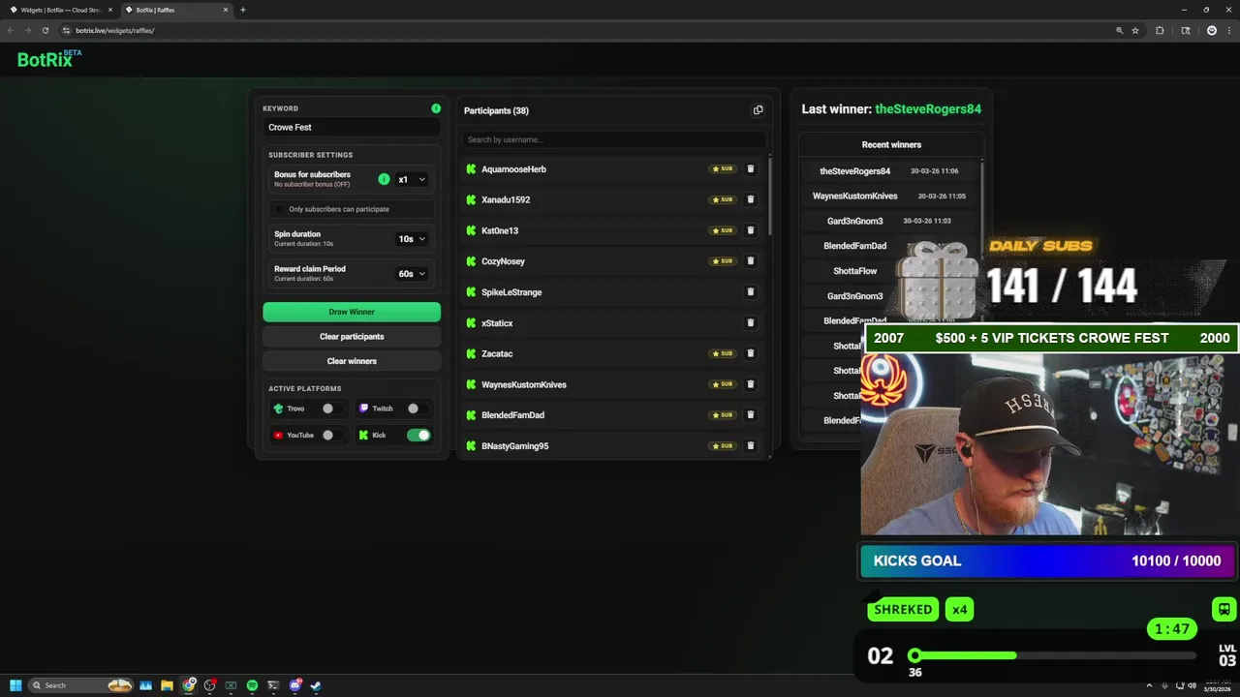Image resolution: width=1240 pixels, height=697 pixels.
Task: Click the BotRix logo
Action: tap(48, 59)
